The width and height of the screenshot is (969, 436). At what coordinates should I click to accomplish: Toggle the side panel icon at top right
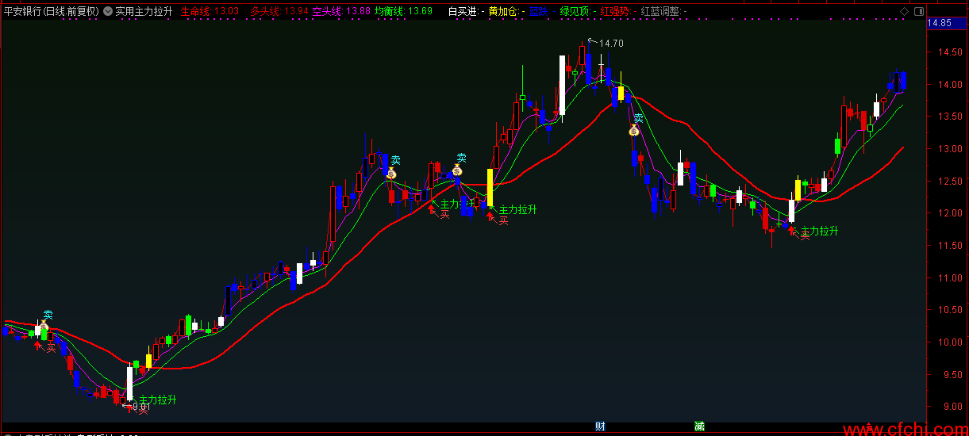point(918,11)
